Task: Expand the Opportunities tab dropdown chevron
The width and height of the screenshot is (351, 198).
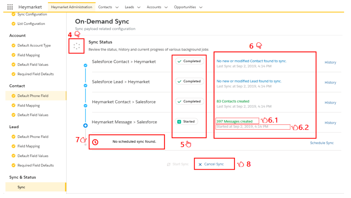Action: [x=201, y=7]
